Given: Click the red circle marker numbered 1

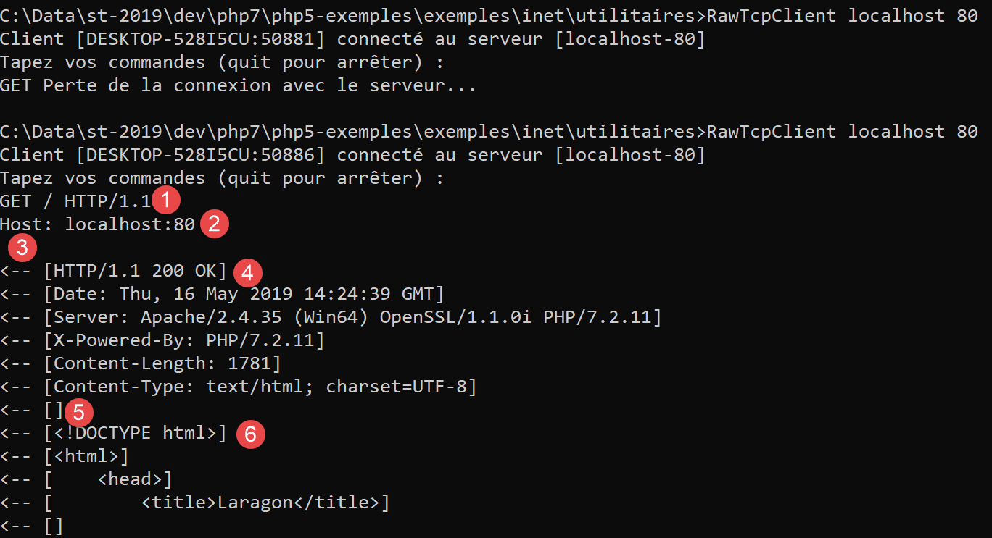Looking at the screenshot, I should 166,200.
